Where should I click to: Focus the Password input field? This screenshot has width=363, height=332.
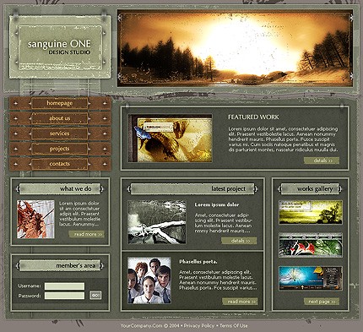pos(64,296)
